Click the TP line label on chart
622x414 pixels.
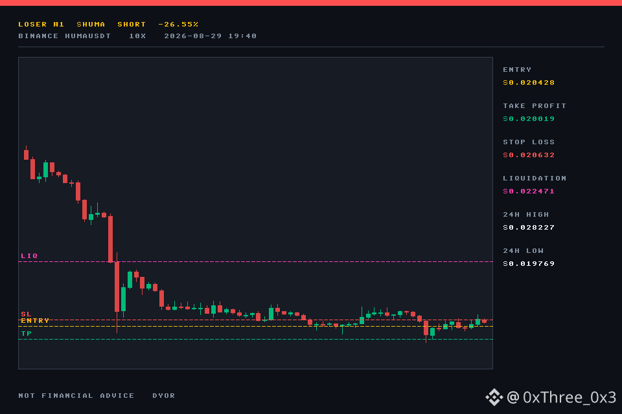click(x=26, y=334)
